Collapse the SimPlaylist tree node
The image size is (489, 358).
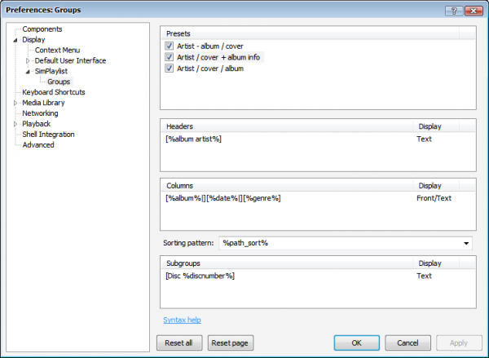pos(28,72)
